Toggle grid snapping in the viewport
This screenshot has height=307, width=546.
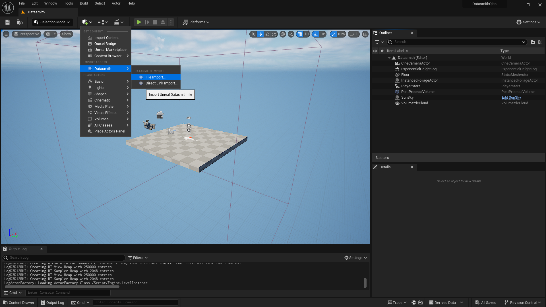click(299, 34)
